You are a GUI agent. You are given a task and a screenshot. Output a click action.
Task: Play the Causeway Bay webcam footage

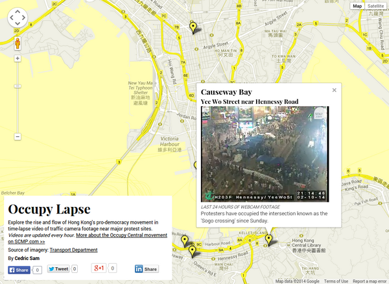tap(265, 154)
